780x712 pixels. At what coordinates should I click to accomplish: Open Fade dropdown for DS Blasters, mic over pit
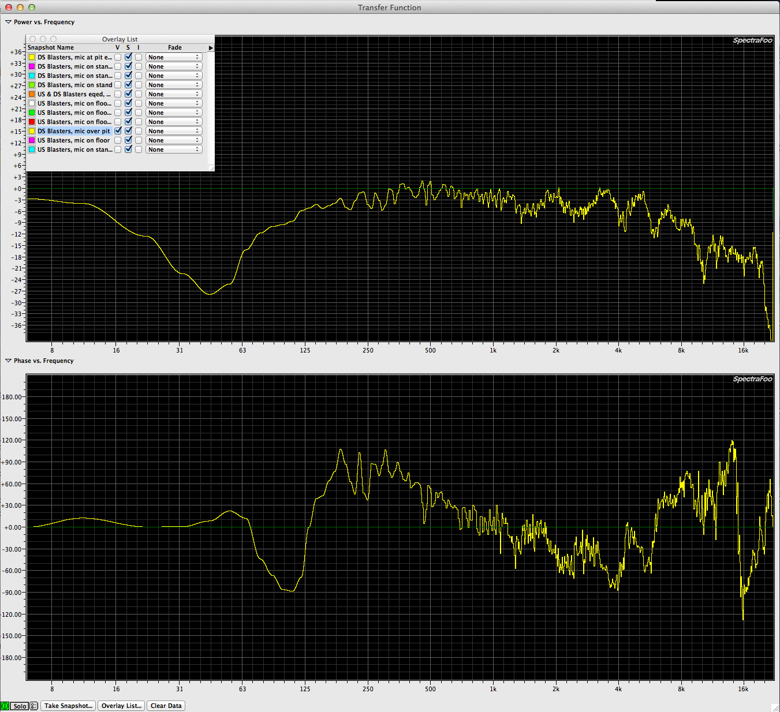point(174,131)
